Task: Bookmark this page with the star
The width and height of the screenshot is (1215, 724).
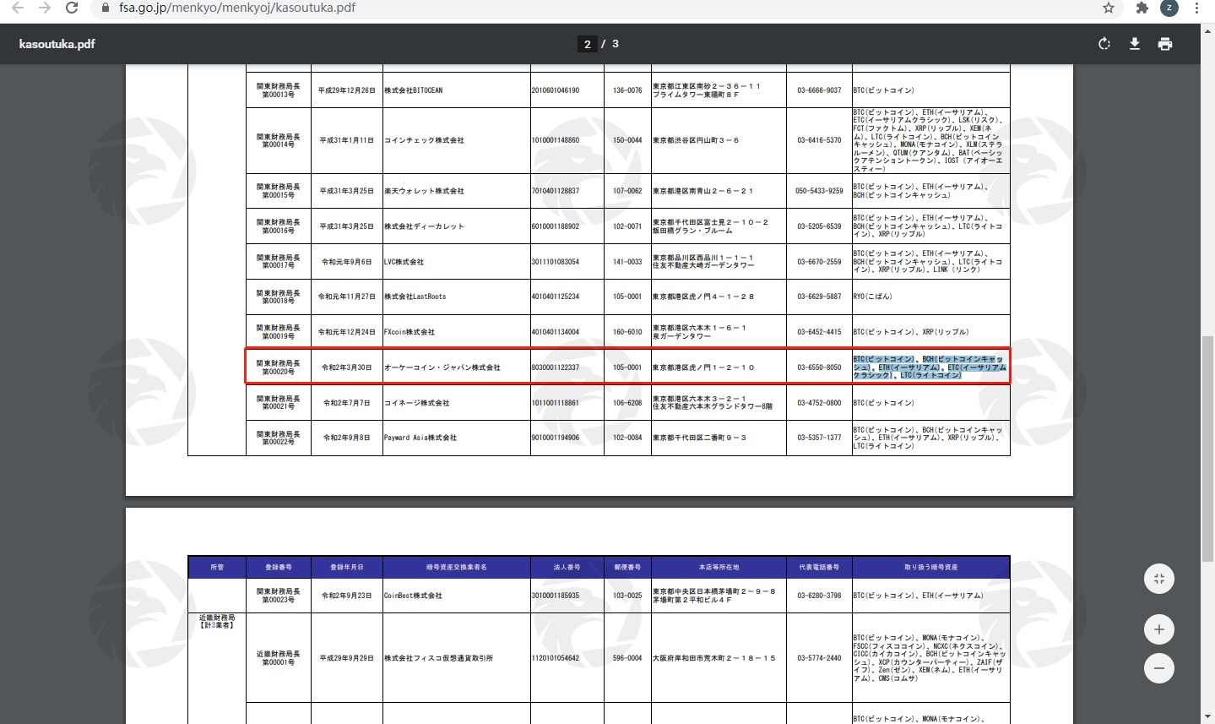Action: coord(1109,8)
